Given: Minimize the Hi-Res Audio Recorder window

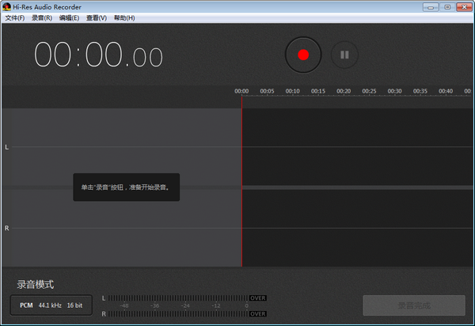Looking at the screenshot, I should (430, 6).
